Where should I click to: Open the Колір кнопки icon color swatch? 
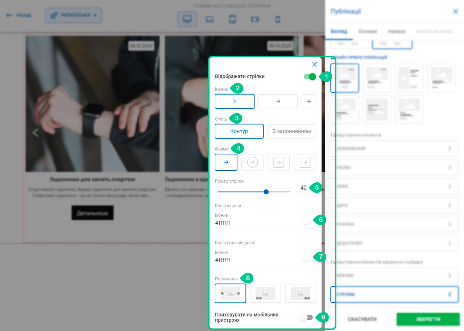pyautogui.click(x=306, y=220)
